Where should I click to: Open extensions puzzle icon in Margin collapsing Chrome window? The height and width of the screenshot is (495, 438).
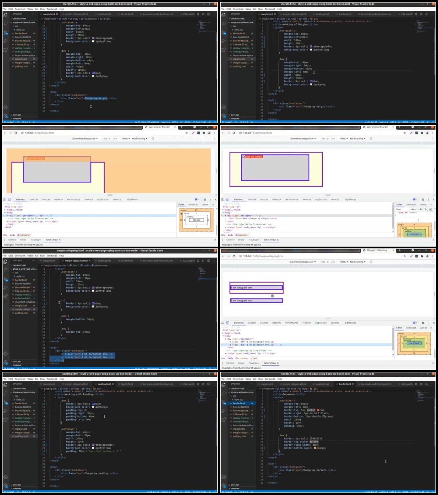tap(422, 256)
